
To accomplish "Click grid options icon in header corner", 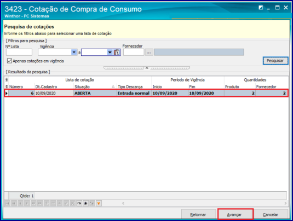I will (x=7, y=80).
